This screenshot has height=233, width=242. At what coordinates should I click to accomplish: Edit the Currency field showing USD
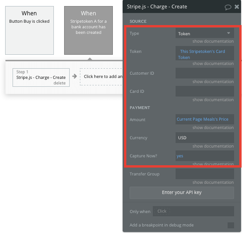(205, 137)
